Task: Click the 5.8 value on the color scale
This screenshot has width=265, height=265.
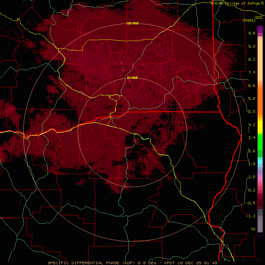Action: [252, 99]
